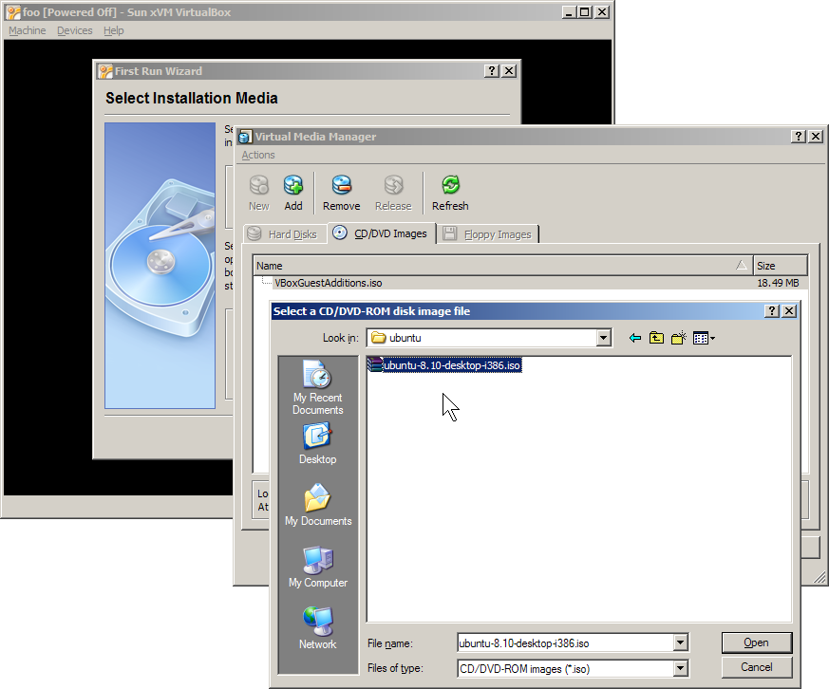829x689 pixels.
Task: Select VBoxGuestAdditions.iso in media list
Action: click(531, 283)
